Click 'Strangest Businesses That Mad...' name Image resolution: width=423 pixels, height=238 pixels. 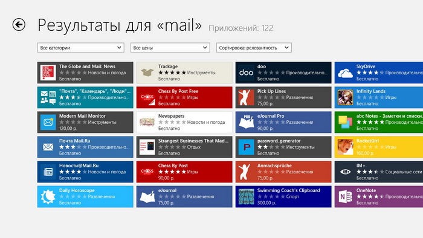point(193,141)
